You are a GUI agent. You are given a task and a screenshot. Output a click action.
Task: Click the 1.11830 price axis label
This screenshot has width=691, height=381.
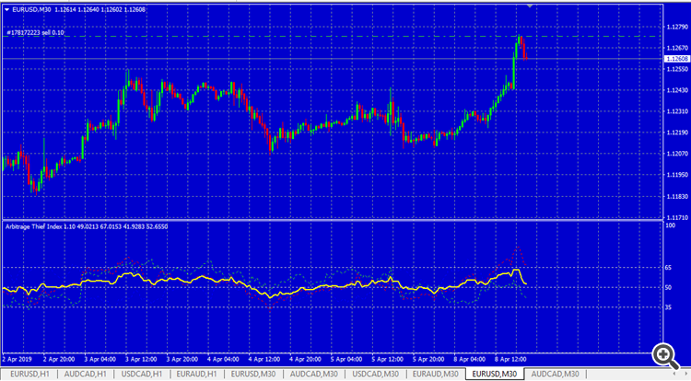click(x=677, y=196)
